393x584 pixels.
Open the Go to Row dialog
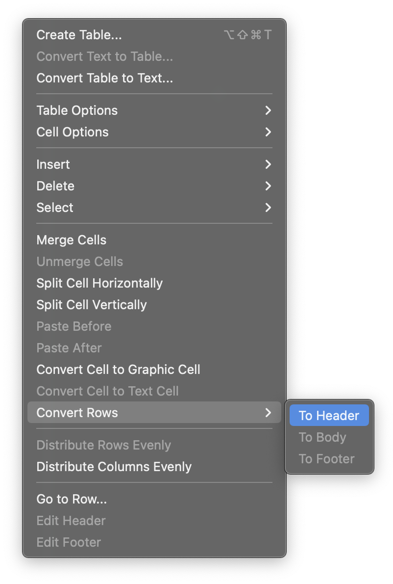click(71, 499)
